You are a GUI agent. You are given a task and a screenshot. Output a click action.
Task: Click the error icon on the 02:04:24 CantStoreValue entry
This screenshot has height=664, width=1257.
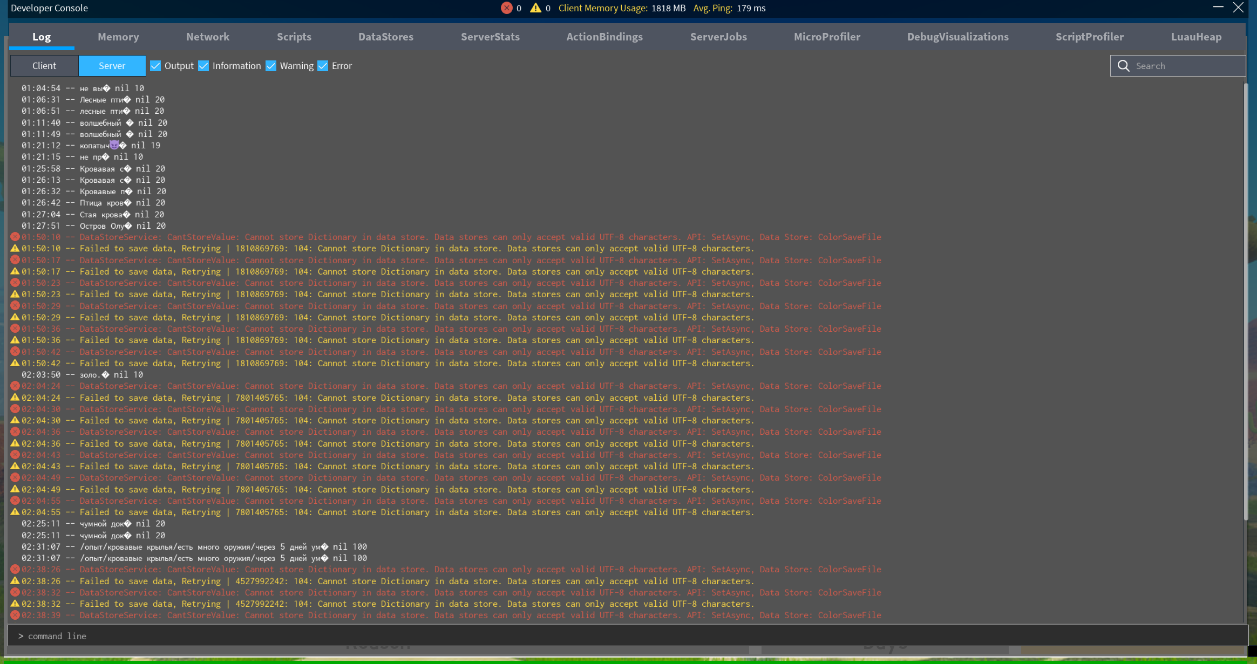click(15, 386)
